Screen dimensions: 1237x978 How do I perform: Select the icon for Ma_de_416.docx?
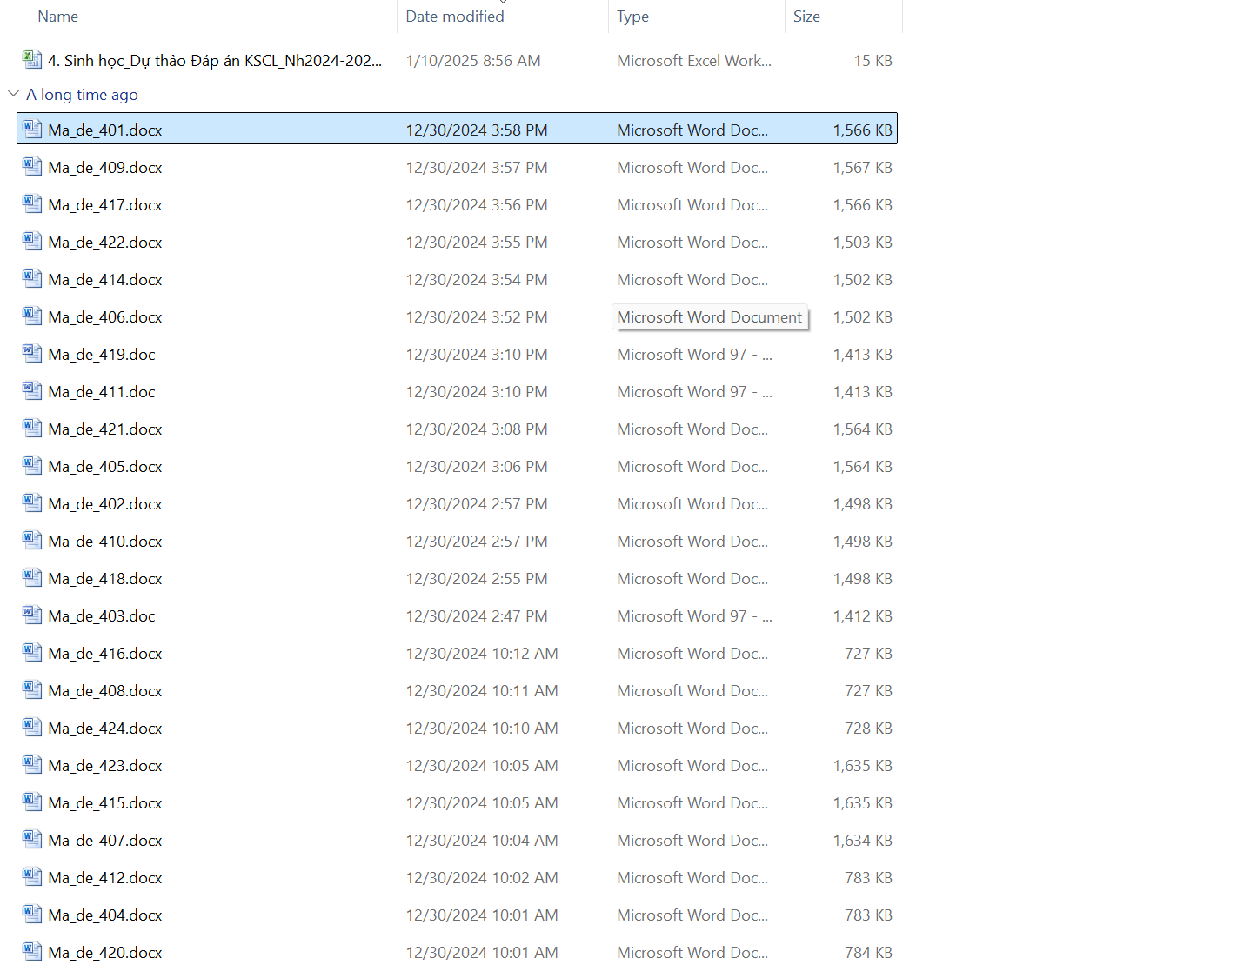[32, 653]
